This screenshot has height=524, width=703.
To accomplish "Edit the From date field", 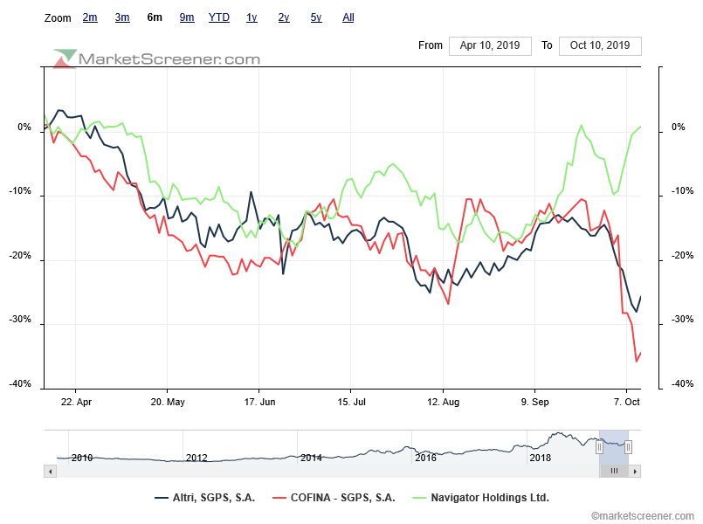I will click(490, 45).
